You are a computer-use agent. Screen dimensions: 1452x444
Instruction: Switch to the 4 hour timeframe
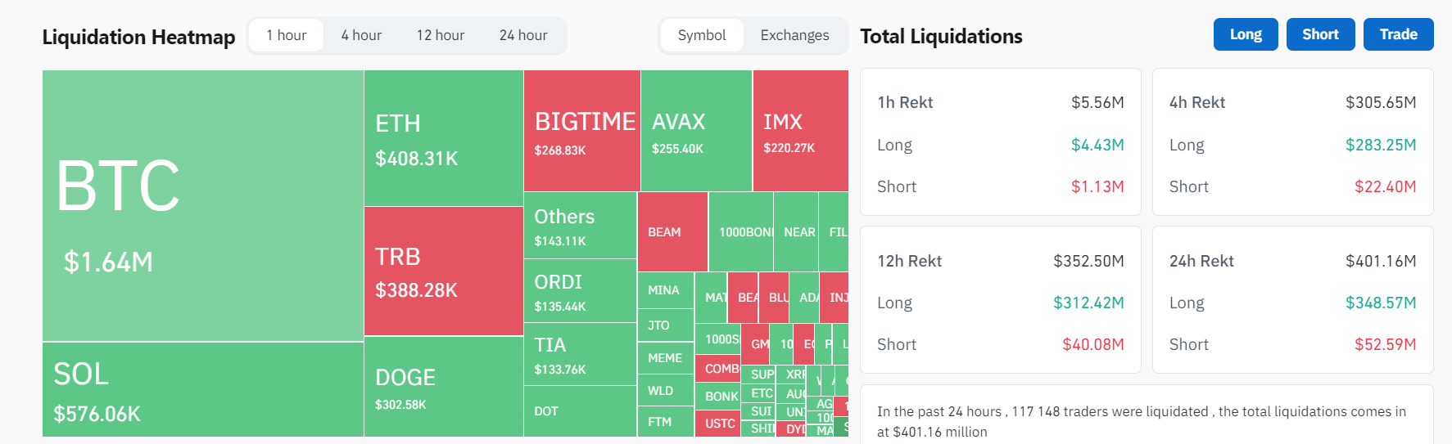pyautogui.click(x=361, y=35)
